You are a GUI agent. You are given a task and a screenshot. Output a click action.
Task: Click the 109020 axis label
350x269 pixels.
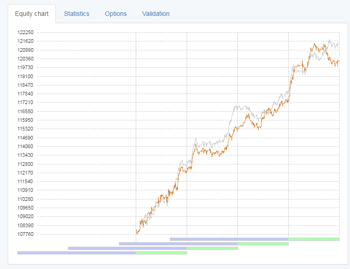coord(25,216)
